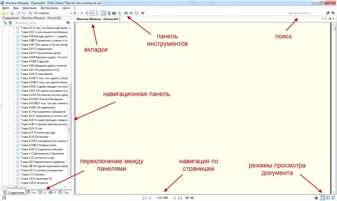Click the Open file folder icon

tap(4, 13)
